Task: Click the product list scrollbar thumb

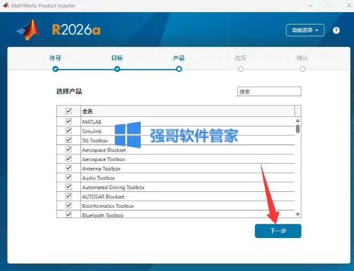Action: pyautogui.click(x=298, y=129)
